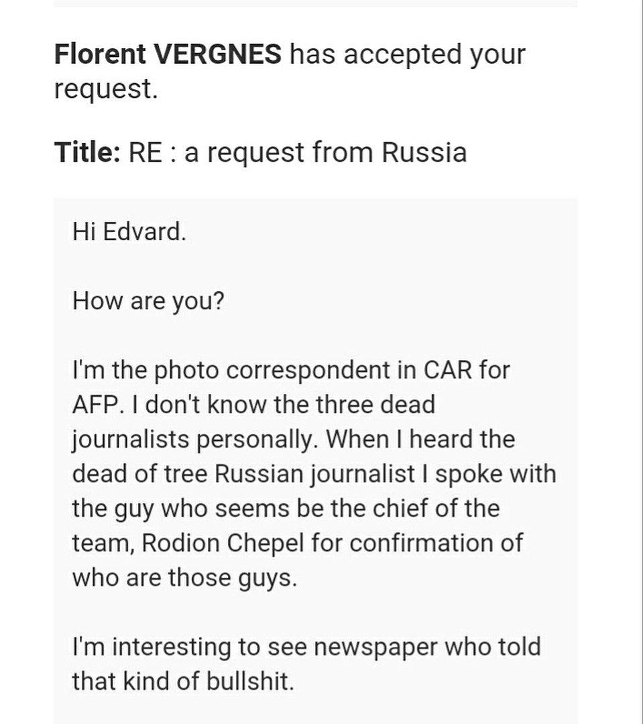Image resolution: width=643 pixels, height=724 pixels.
Task: Click the phrase journalists personally
Action: 192,439
